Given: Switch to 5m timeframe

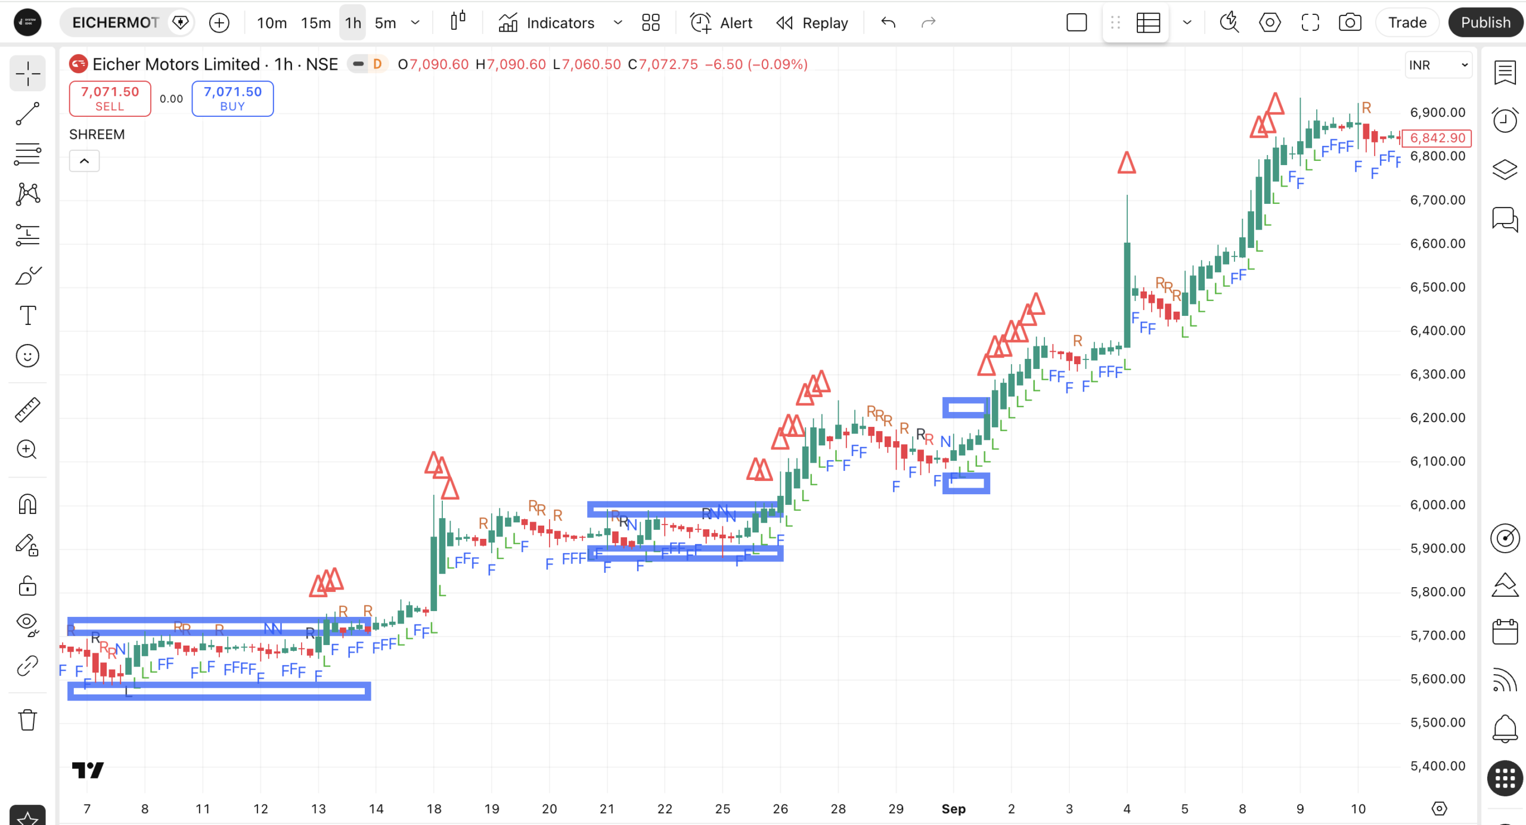Looking at the screenshot, I should tap(385, 23).
